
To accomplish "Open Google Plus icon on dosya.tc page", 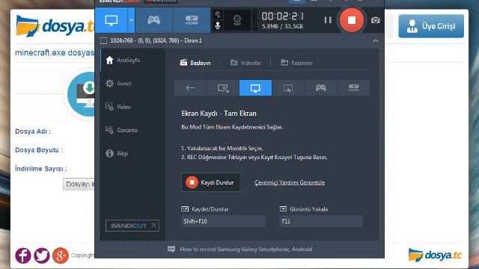I will (61, 256).
